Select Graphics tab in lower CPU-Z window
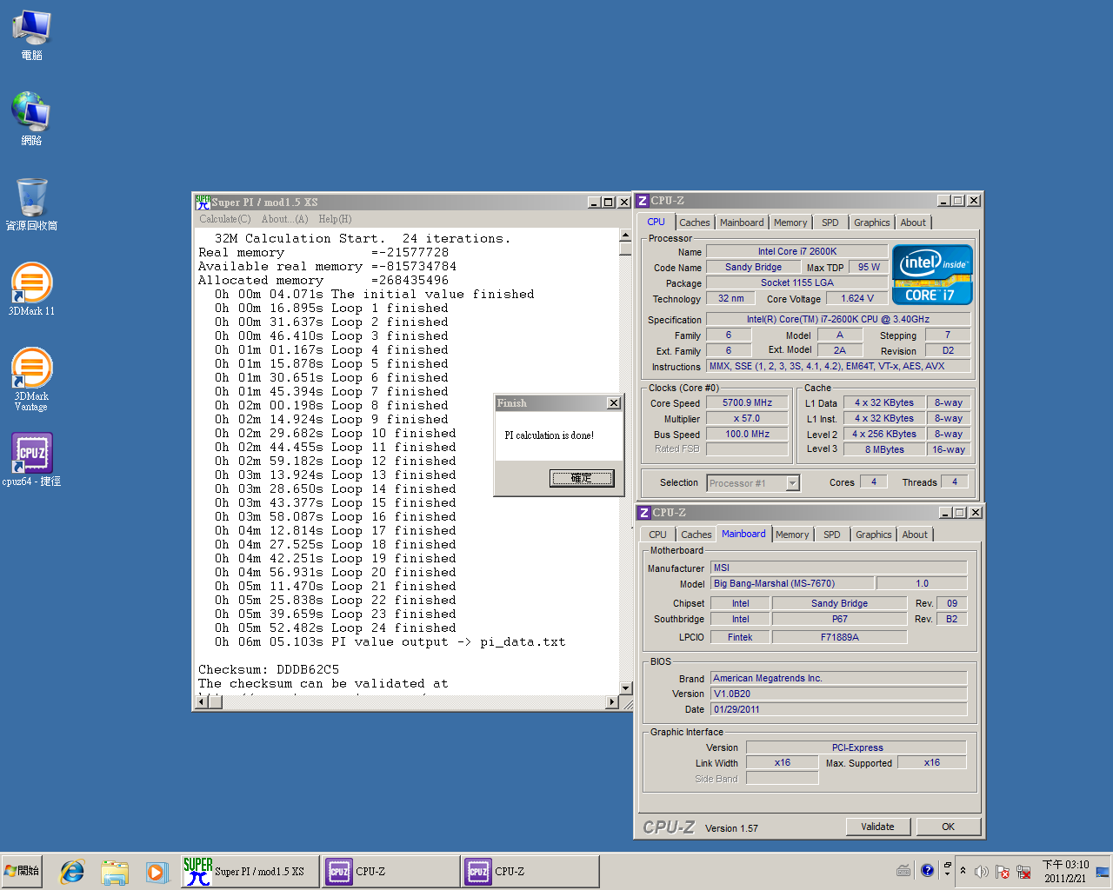This screenshot has height=890, width=1113. pos(874,535)
